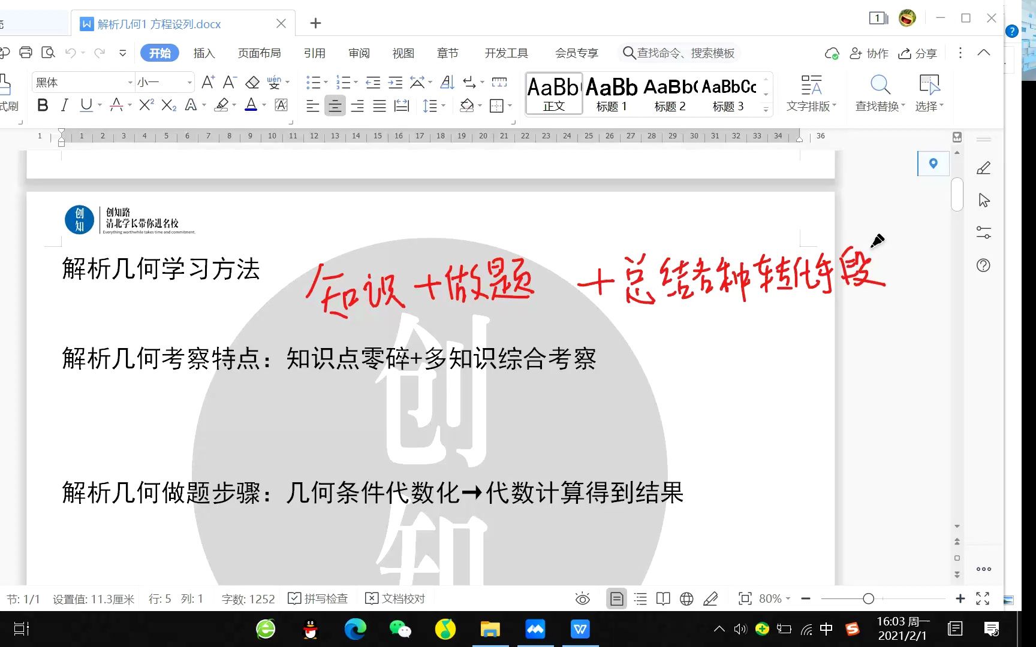Apply the 标题 1 style

(x=612, y=94)
